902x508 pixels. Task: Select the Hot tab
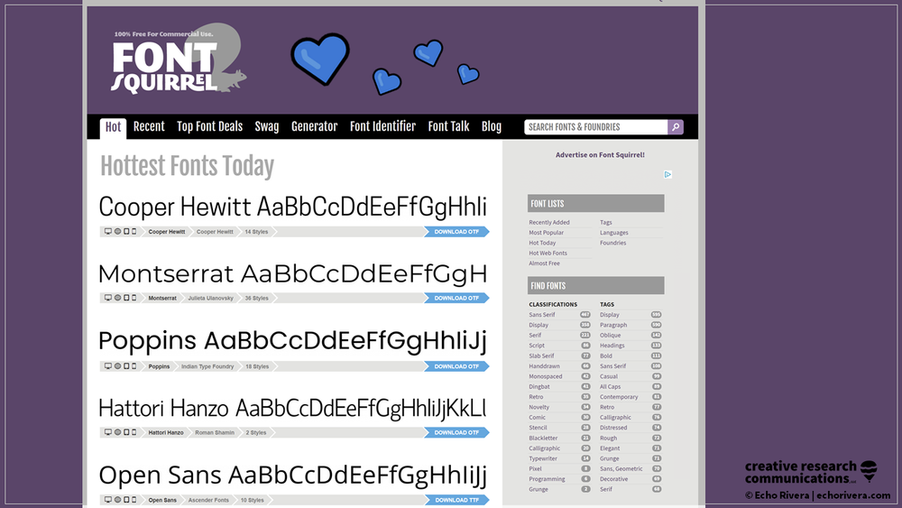(113, 128)
